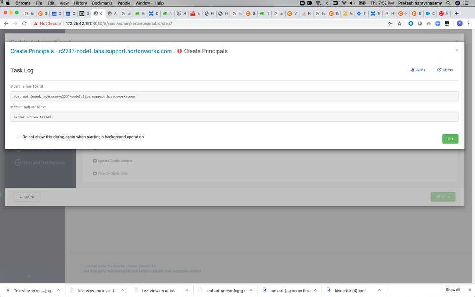Close the downloads bar with the X
Image resolution: width=475 pixels, height=297 pixels.
click(x=470, y=290)
